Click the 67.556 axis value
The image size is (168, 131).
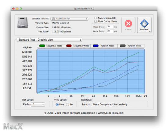click(x=27, y=88)
